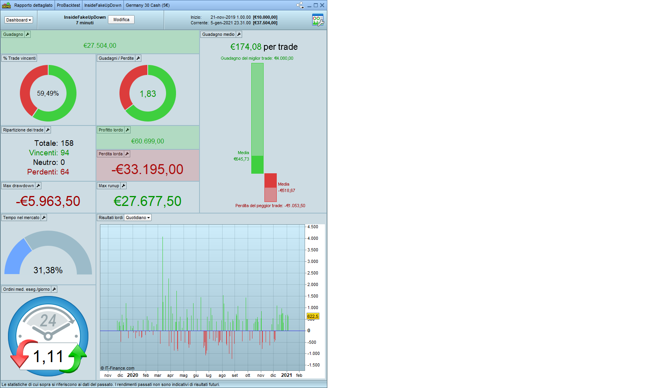Click the orders-per-day clock graphic

point(48,336)
